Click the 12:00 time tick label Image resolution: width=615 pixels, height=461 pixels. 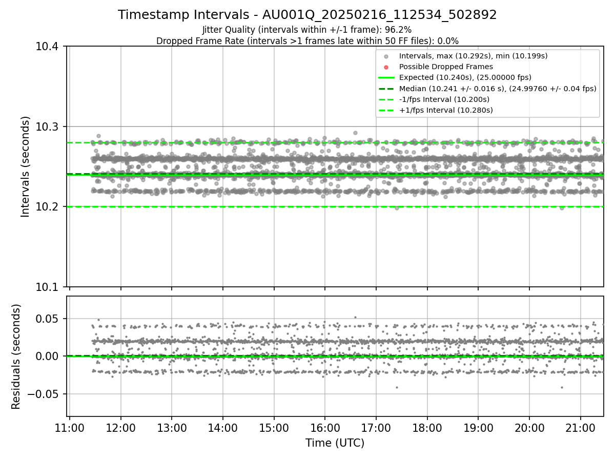121,427
